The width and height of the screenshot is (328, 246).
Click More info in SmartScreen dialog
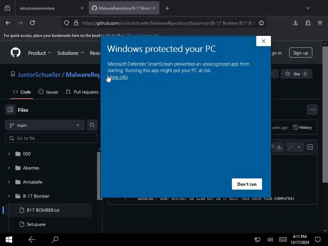coord(118,77)
